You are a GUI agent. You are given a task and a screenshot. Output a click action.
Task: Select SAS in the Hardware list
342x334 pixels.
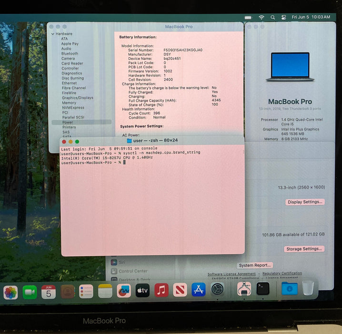pyautogui.click(x=66, y=132)
